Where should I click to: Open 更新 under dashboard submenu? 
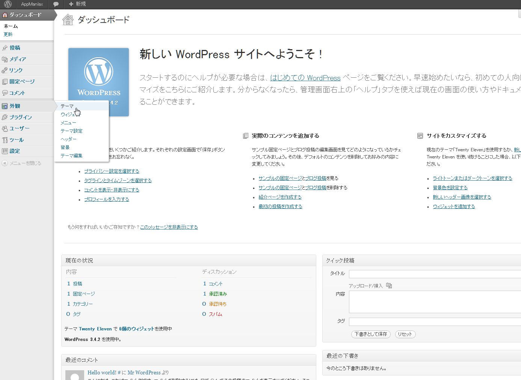(8, 35)
